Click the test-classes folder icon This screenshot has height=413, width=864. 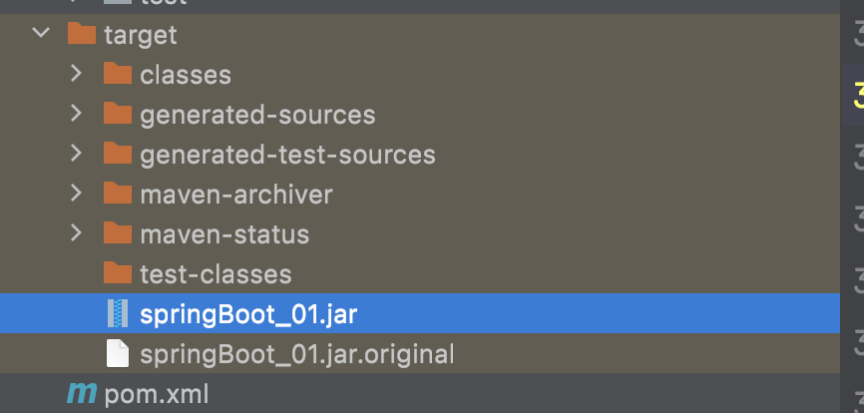118,273
